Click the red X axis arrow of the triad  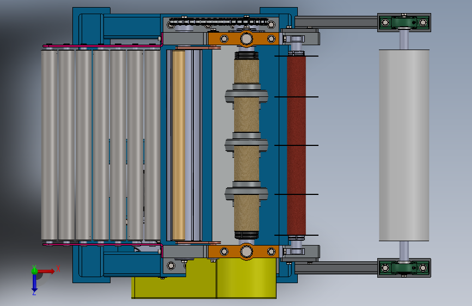click(x=47, y=271)
